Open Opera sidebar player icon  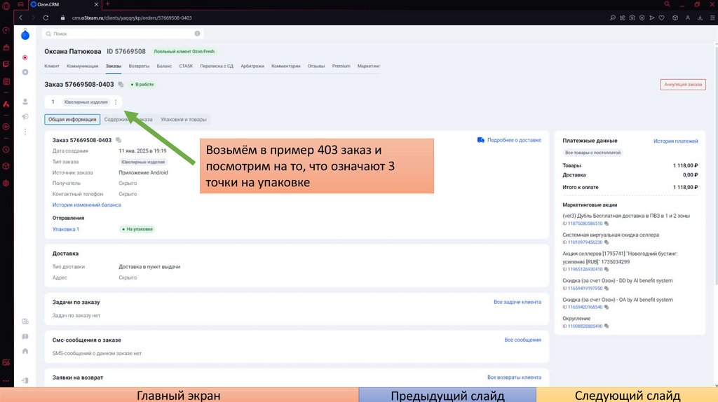pos(6,127)
